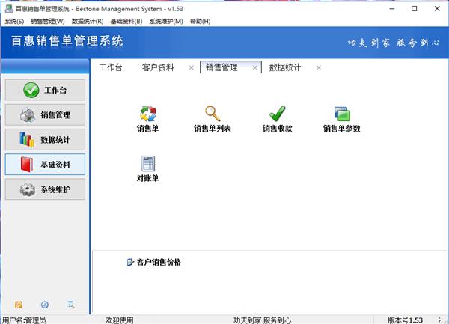The image size is (449, 324).
Task: Open the 基础资料(B) menu
Action: tap(126, 21)
